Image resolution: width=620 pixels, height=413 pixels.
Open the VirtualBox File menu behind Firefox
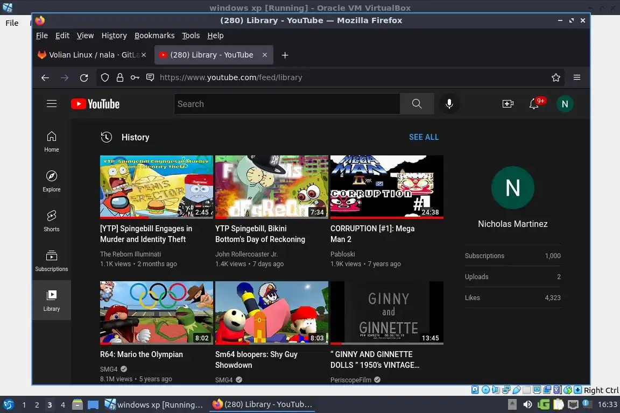tap(12, 23)
